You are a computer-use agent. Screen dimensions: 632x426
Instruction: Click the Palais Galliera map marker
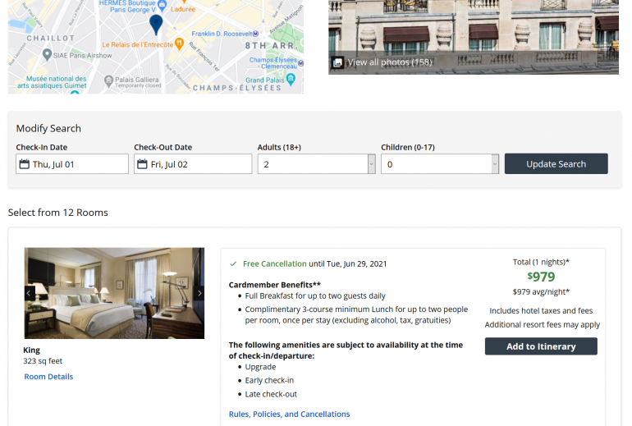pyautogui.click(x=107, y=80)
